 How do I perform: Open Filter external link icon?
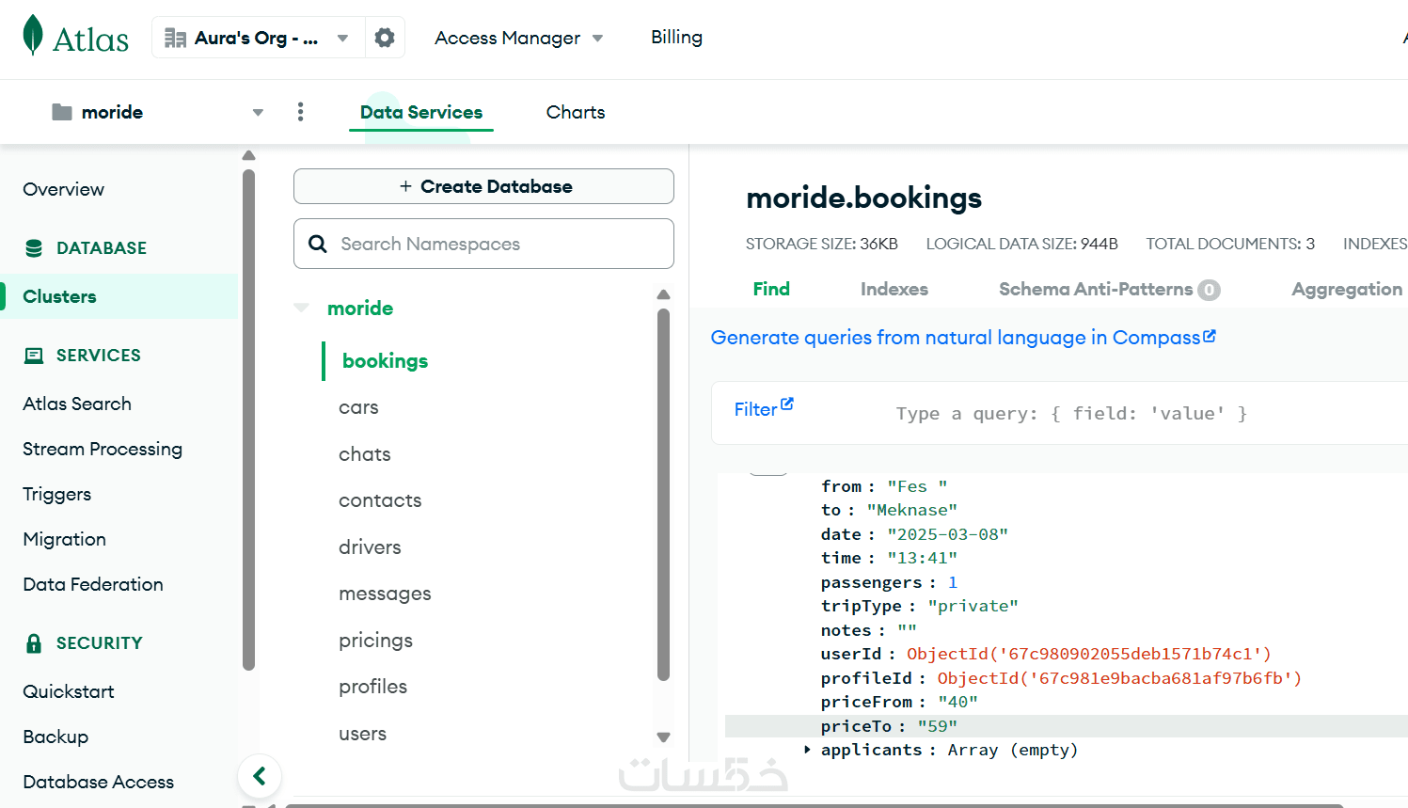pyautogui.click(x=787, y=404)
